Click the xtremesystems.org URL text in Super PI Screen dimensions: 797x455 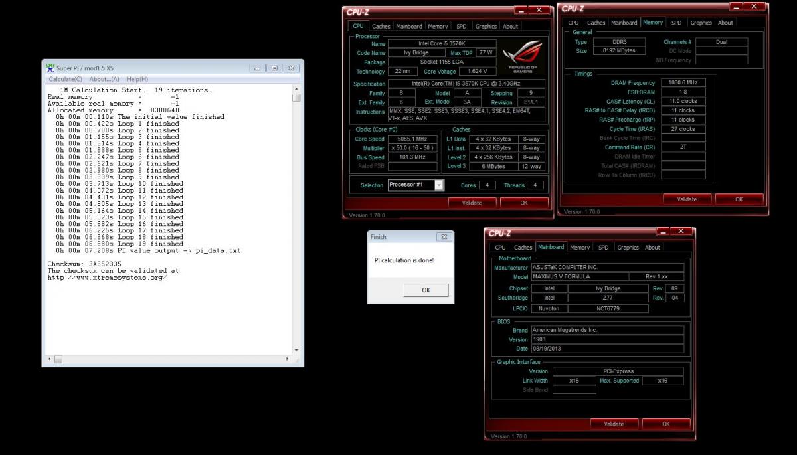[107, 278]
